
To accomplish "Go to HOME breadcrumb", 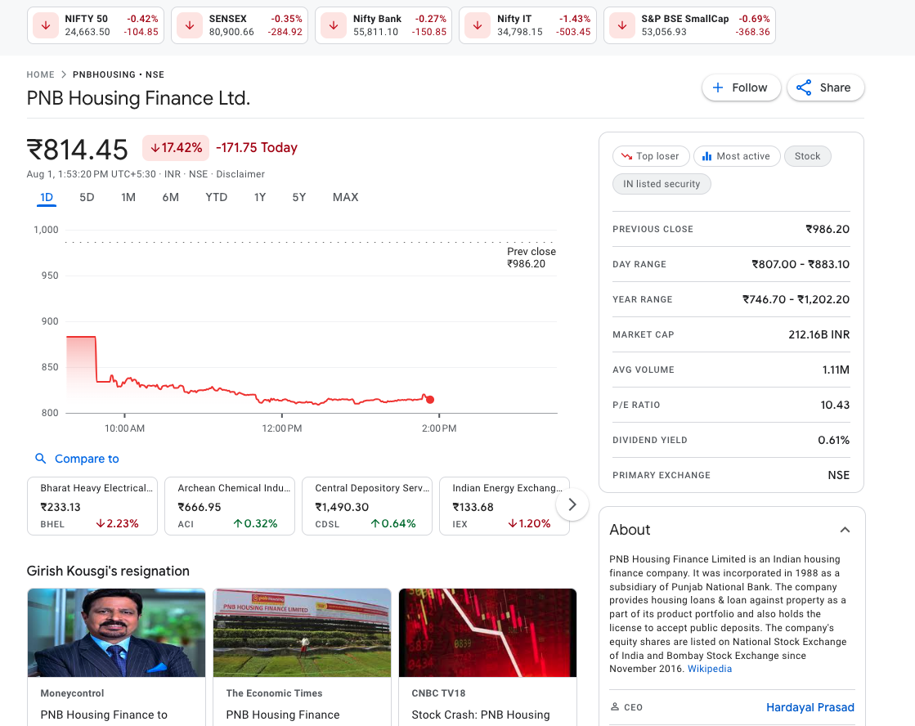I will [x=40, y=74].
